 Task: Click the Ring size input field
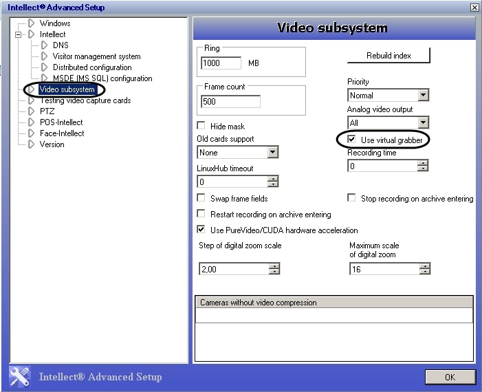221,63
